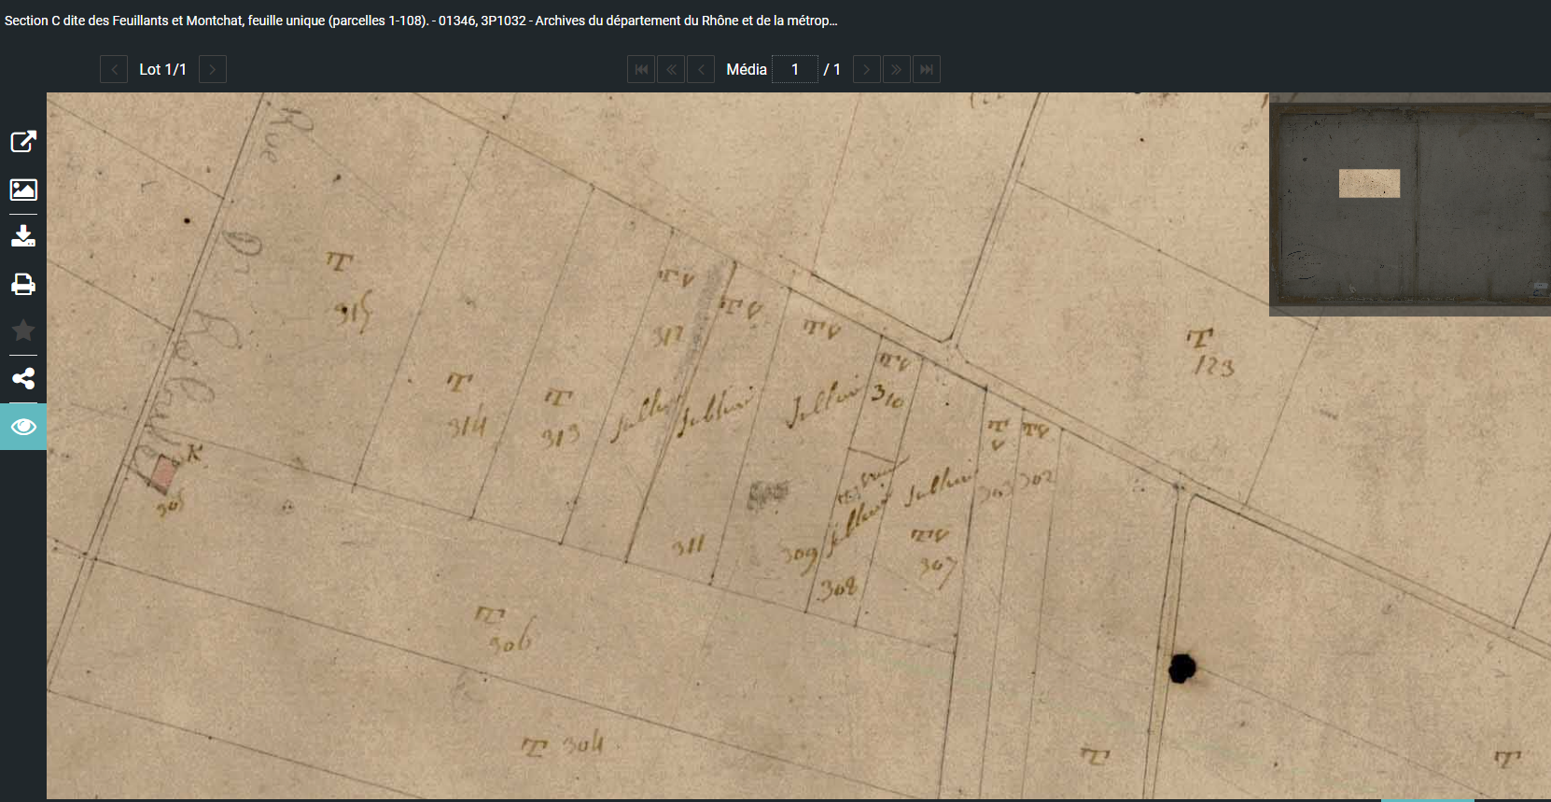Click the 'Lot 1/1' label
Screen dimensions: 1551x802
click(x=163, y=69)
